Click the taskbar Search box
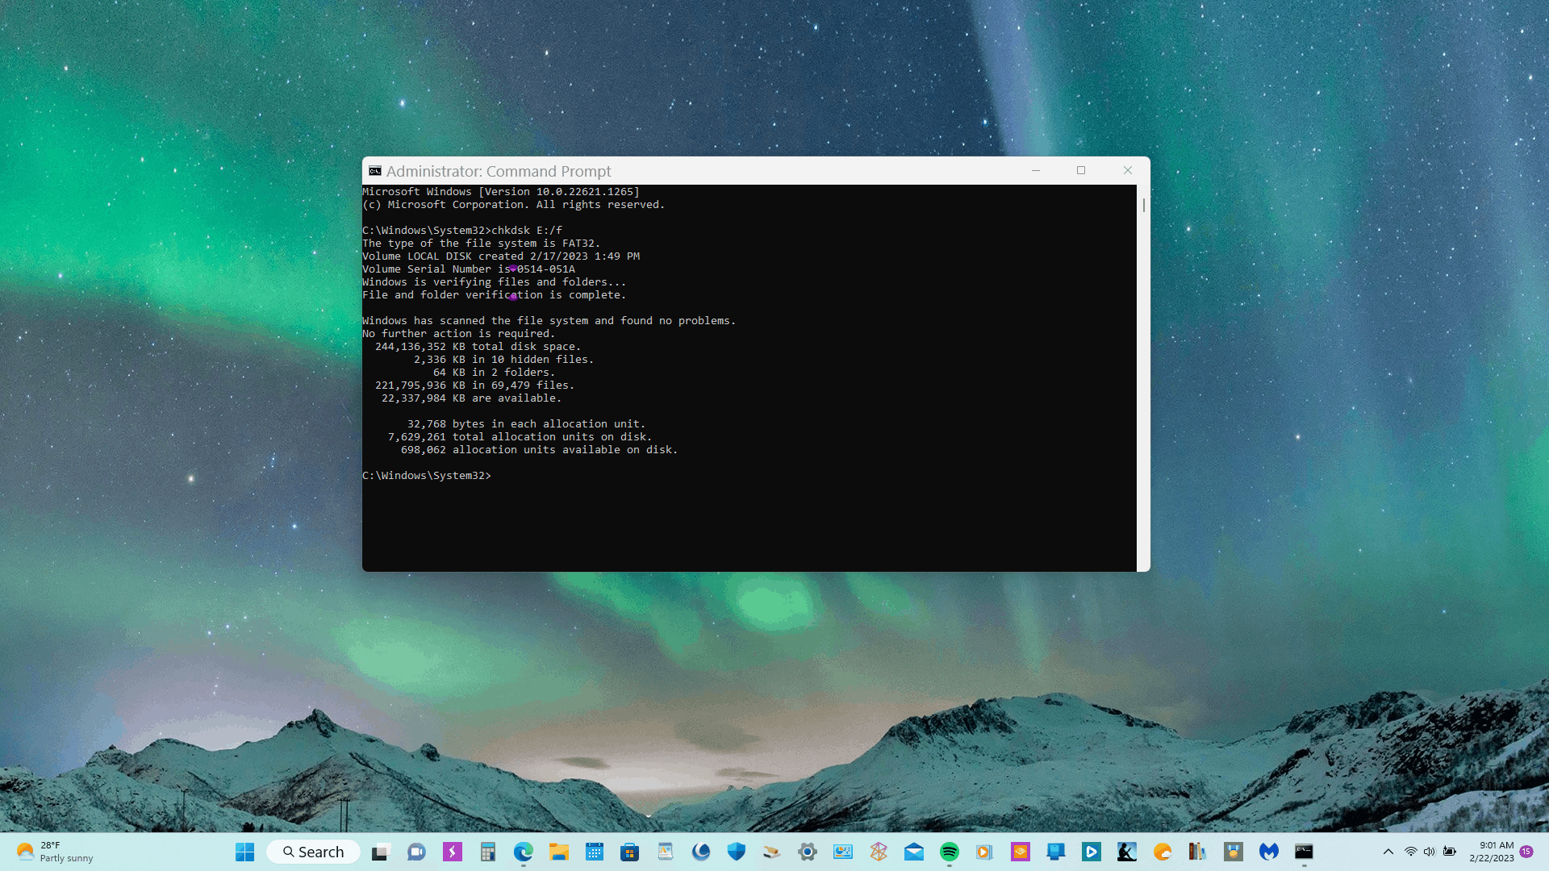The image size is (1549, 871). [314, 852]
